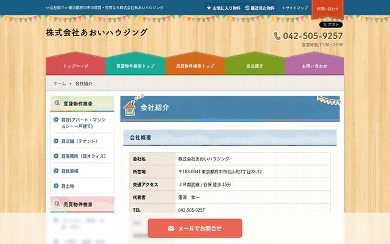Open 賃貸(アパート・マンション・一戸建て) sidebar link
Image resolution: width=390 pixels, height=244 pixels.
click(x=83, y=123)
